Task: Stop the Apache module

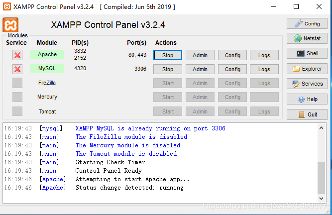Action: 168,55
